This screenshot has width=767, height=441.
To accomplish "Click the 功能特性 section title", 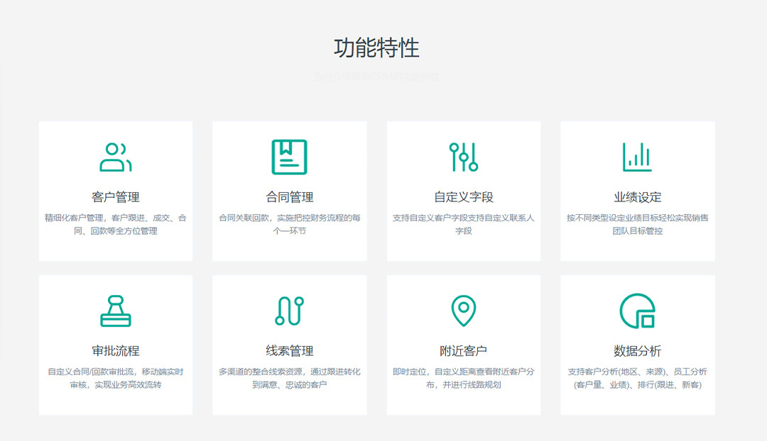I will click(376, 48).
